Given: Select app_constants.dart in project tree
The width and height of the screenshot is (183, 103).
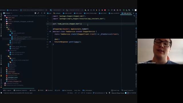Looking at the screenshot, I should coord(17,52).
